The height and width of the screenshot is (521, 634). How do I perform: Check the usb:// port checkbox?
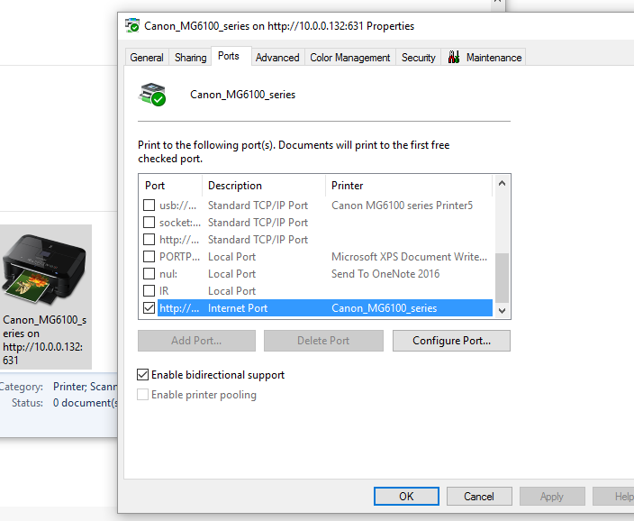tap(149, 206)
